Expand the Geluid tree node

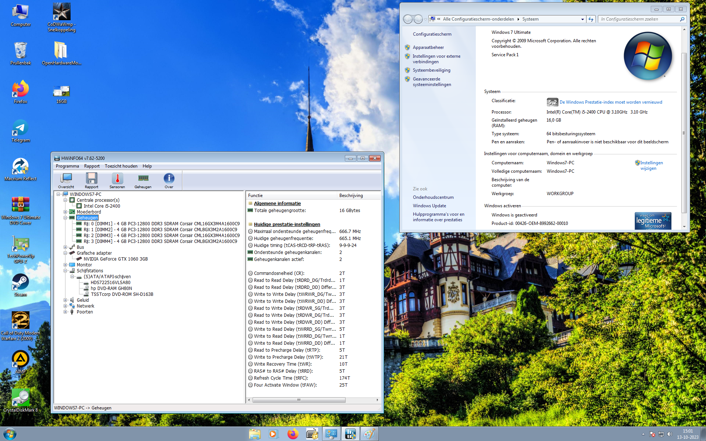point(65,300)
